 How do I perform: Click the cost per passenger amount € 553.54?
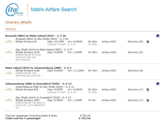click(85, 116)
